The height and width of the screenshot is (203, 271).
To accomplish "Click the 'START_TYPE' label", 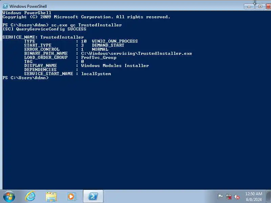I will (x=38, y=45).
